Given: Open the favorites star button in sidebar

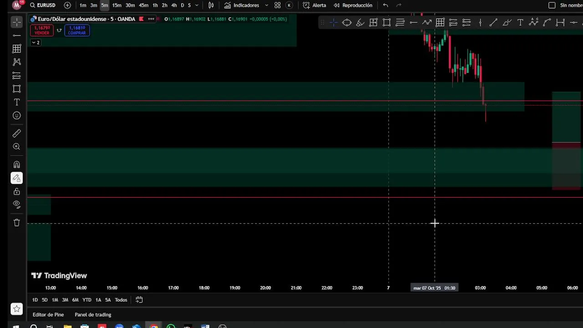Looking at the screenshot, I should pos(17,309).
